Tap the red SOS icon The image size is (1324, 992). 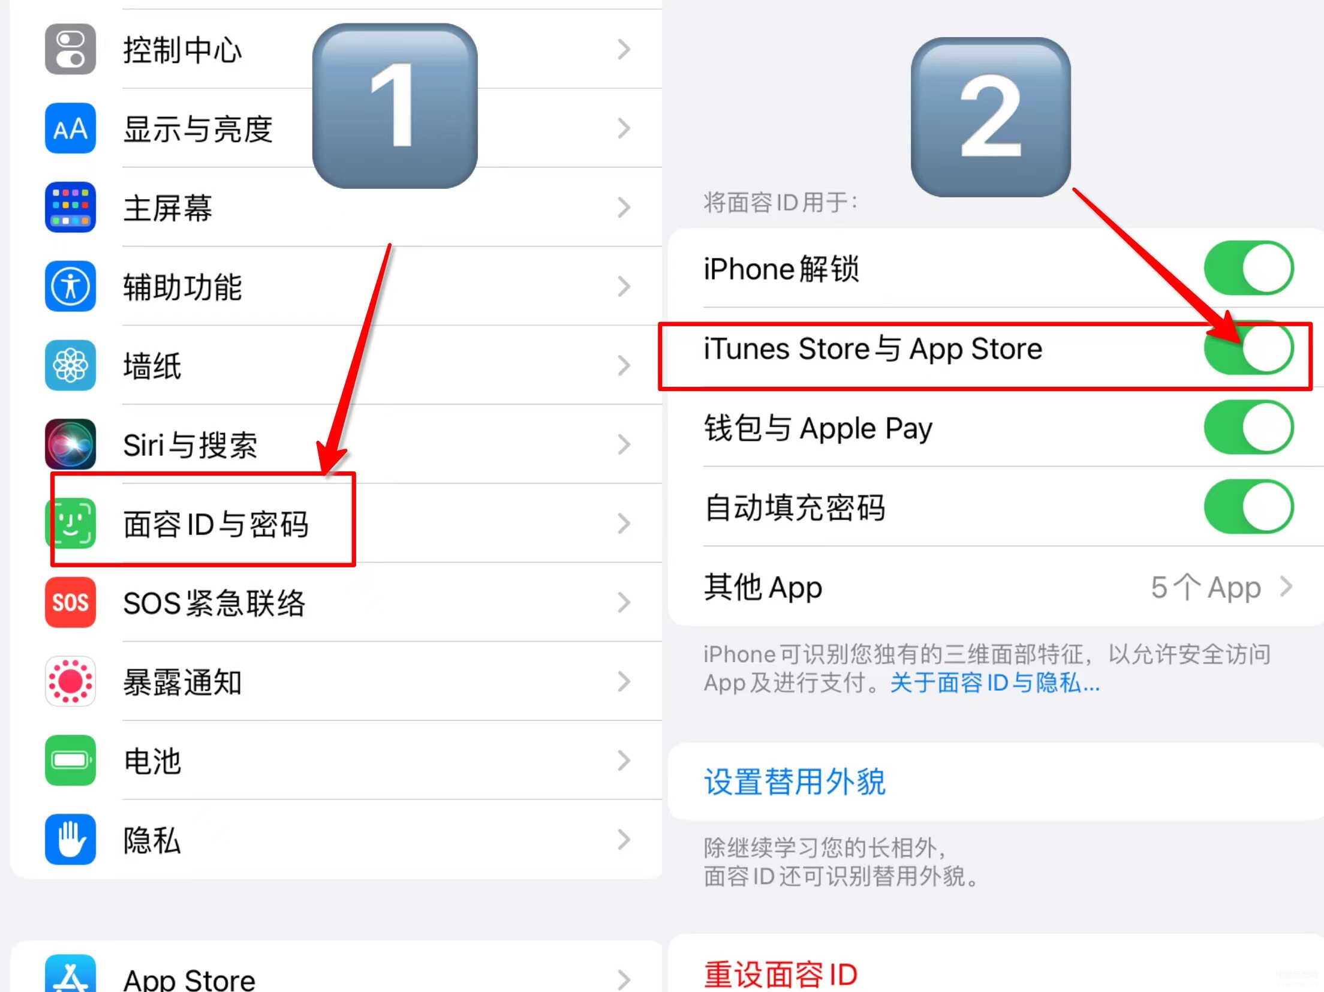(70, 602)
